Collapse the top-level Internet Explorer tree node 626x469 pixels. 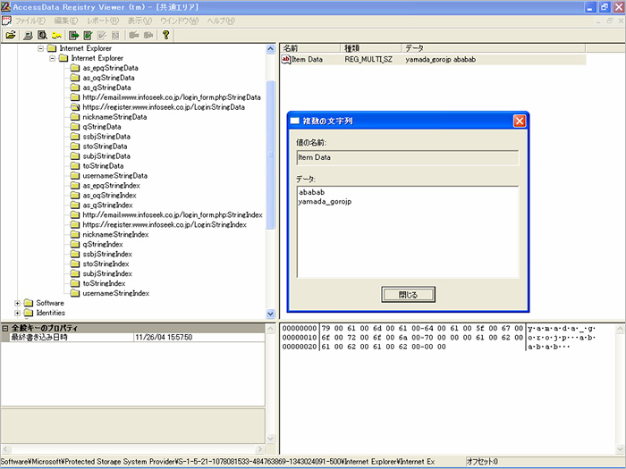point(40,48)
